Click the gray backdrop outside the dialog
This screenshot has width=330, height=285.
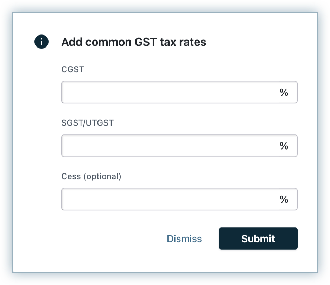(x=6, y=141)
